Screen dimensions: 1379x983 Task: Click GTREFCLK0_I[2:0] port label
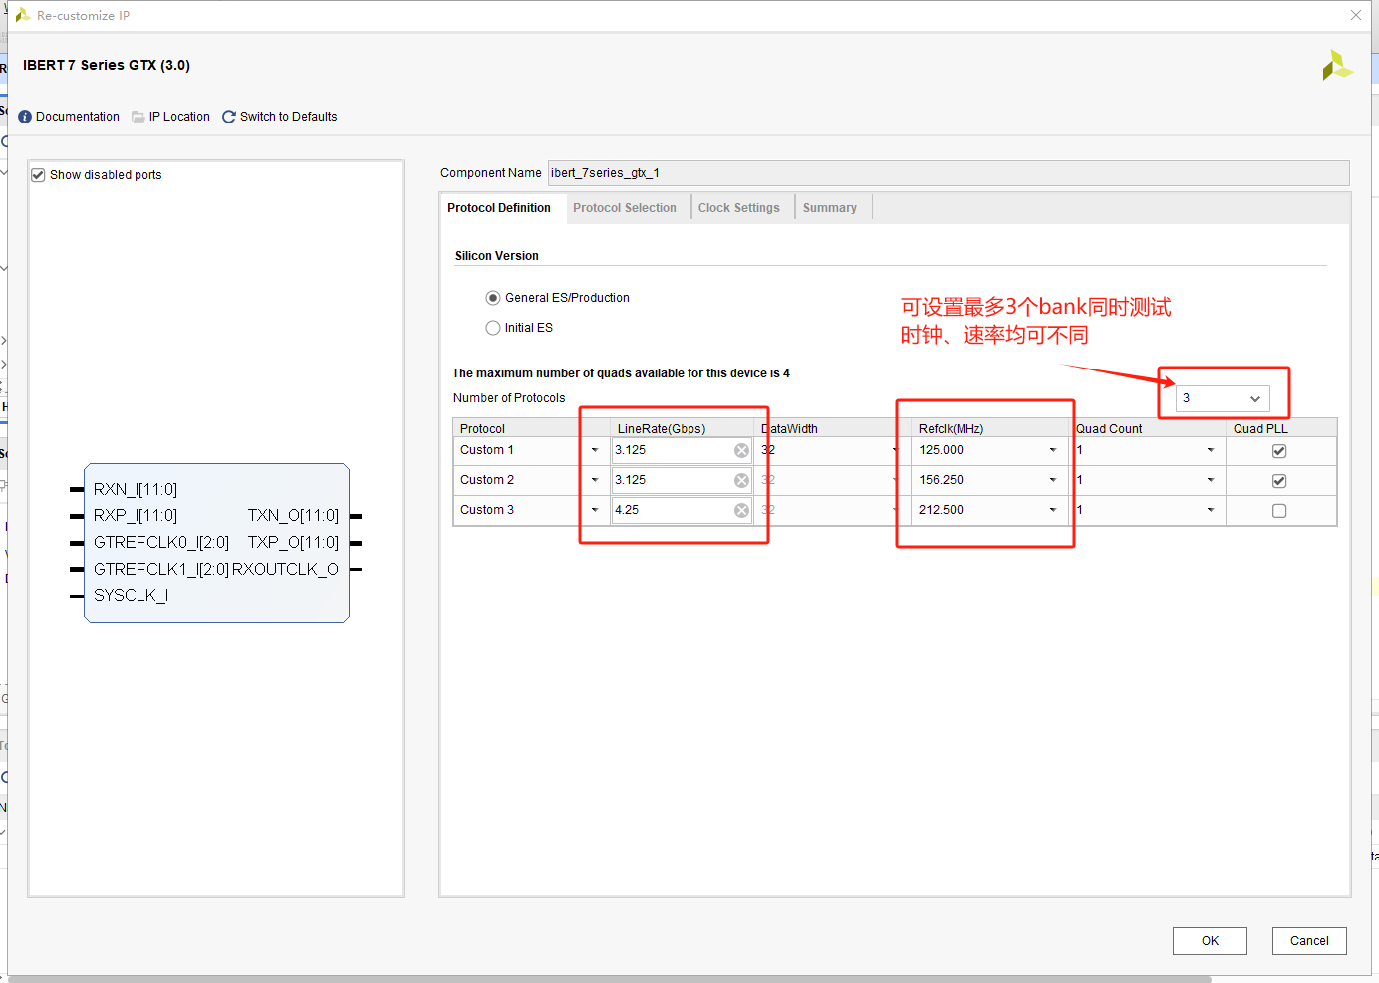(161, 543)
